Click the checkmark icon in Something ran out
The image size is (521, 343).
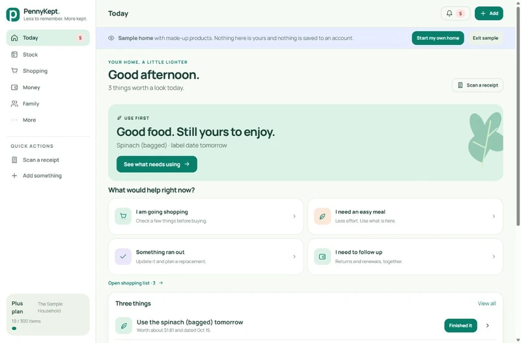[123, 256]
